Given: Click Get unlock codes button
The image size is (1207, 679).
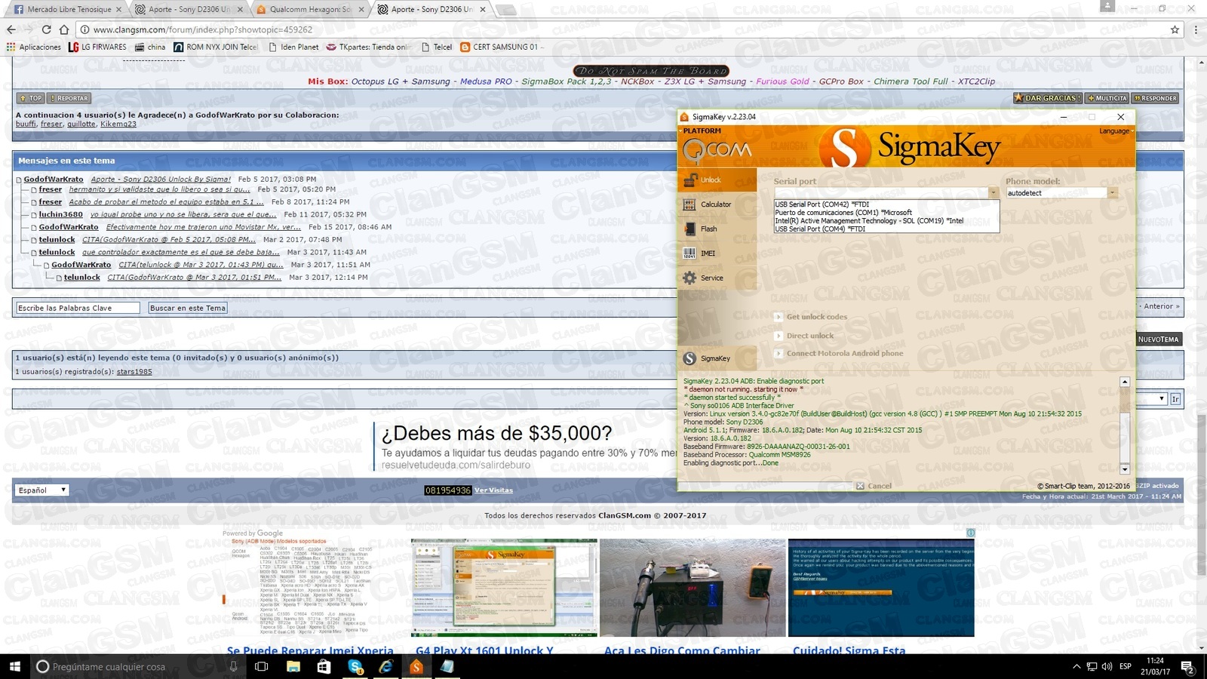Looking at the screenshot, I should click(x=811, y=317).
